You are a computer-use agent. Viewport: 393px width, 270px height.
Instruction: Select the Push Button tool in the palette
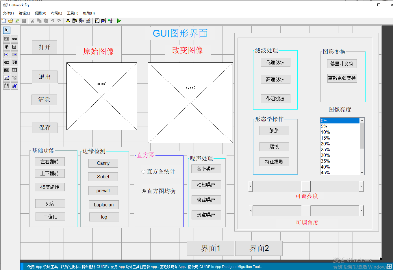coord(6,39)
